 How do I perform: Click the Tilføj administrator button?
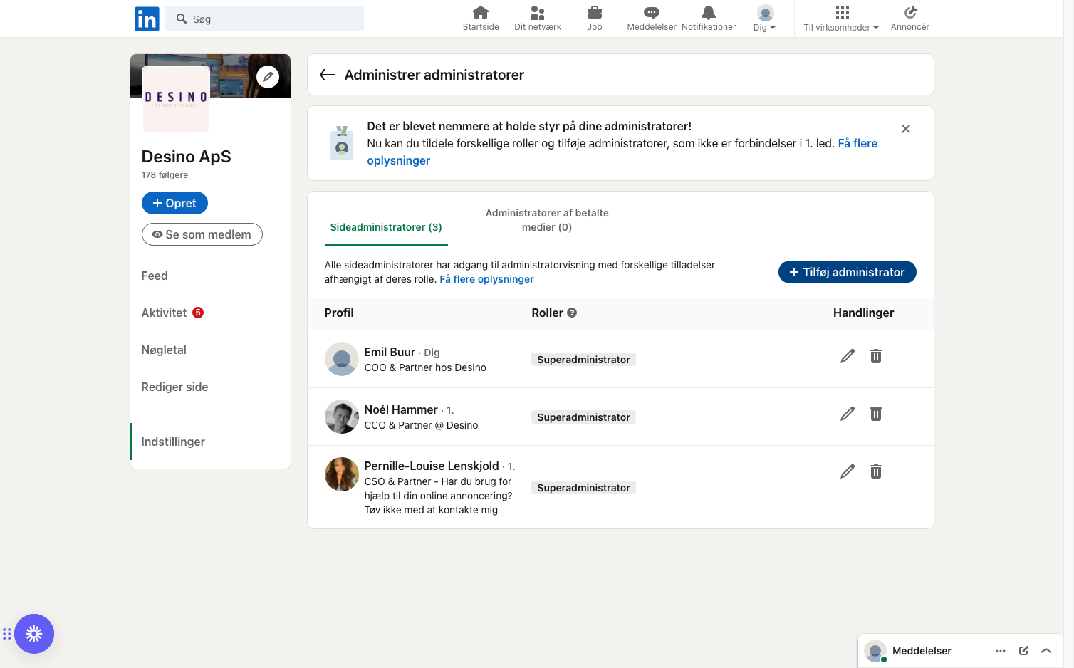(848, 272)
